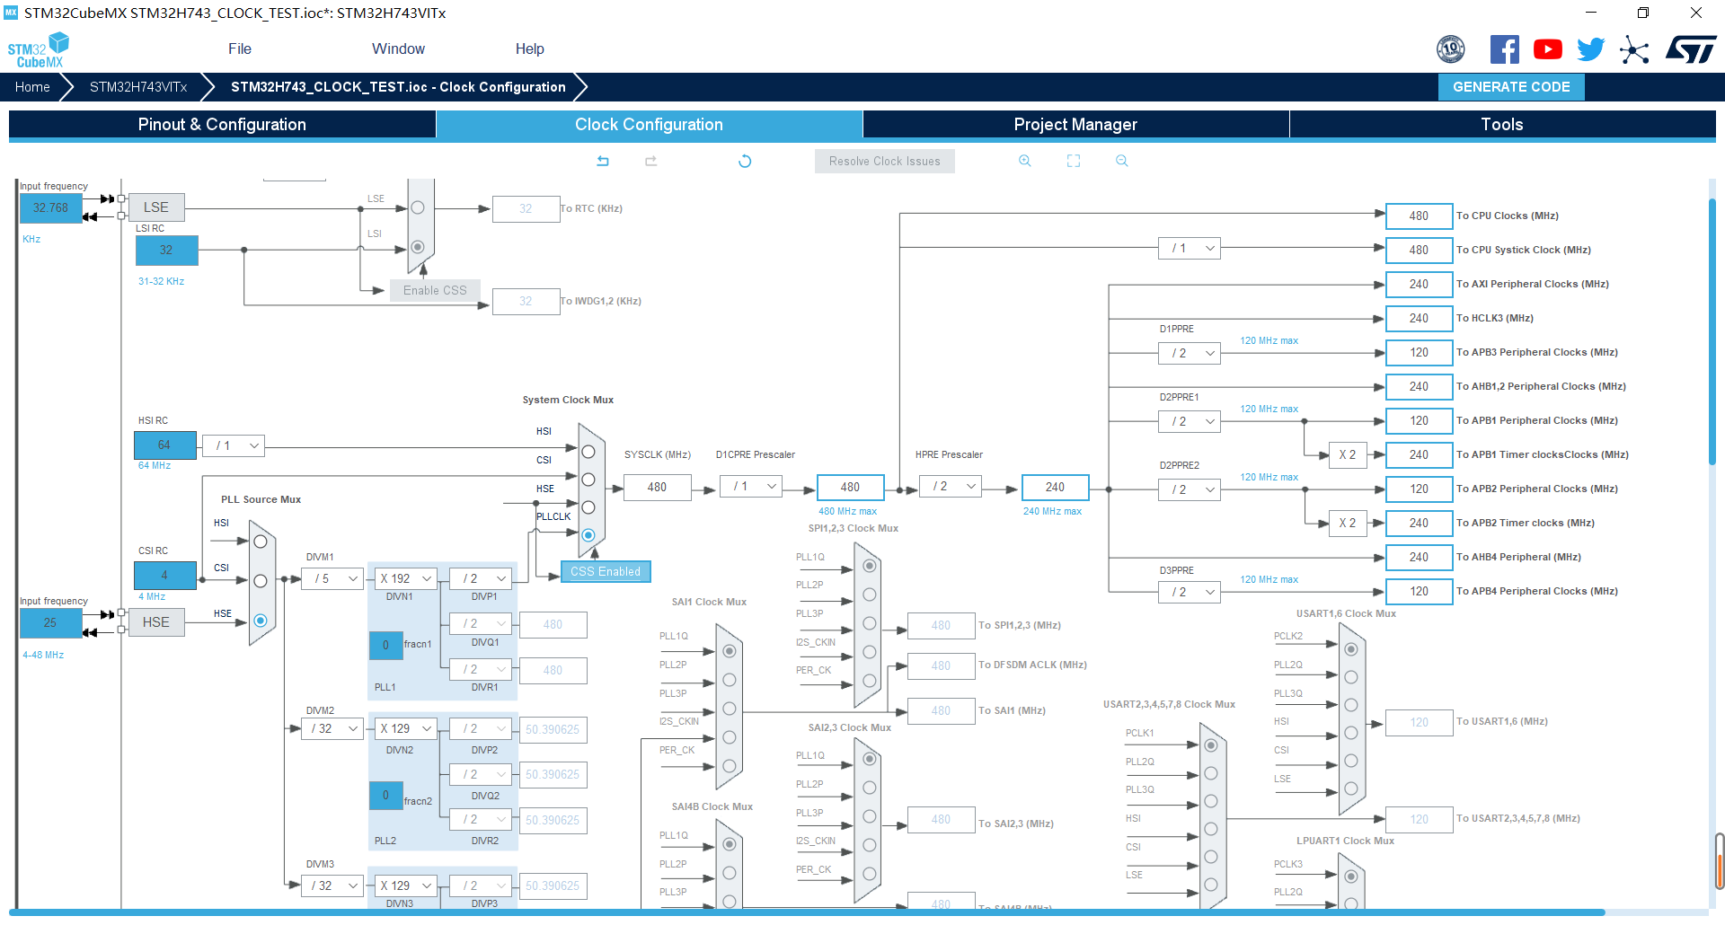Edit the HSE input frequency 25 field
1725x925 pixels.
[51, 622]
